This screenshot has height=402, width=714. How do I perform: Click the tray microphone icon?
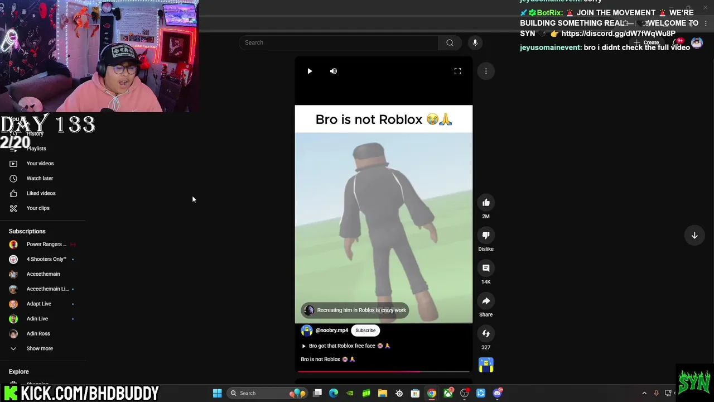656,393
